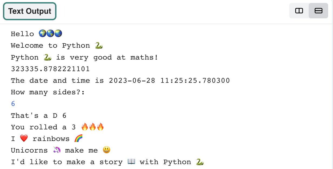Select the highlighted Text Output panel label
The height and width of the screenshot is (169, 333).
click(x=29, y=11)
